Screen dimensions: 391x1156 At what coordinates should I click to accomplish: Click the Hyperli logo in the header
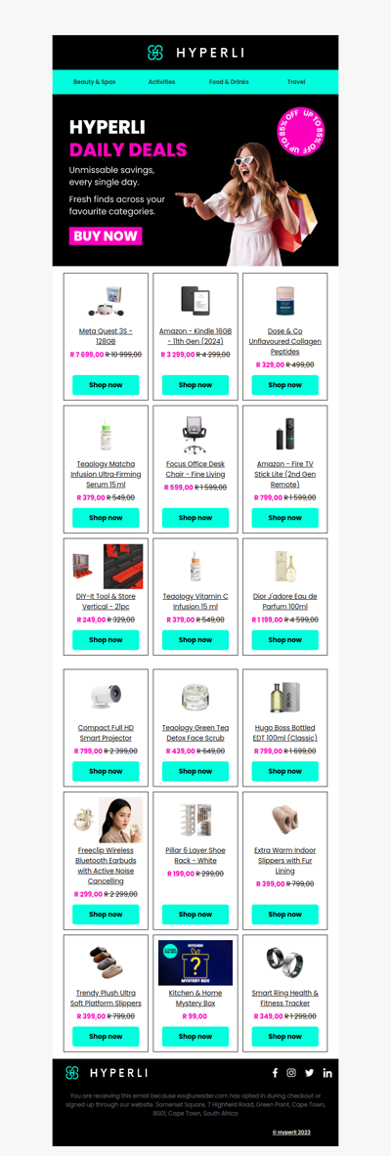coord(195,53)
